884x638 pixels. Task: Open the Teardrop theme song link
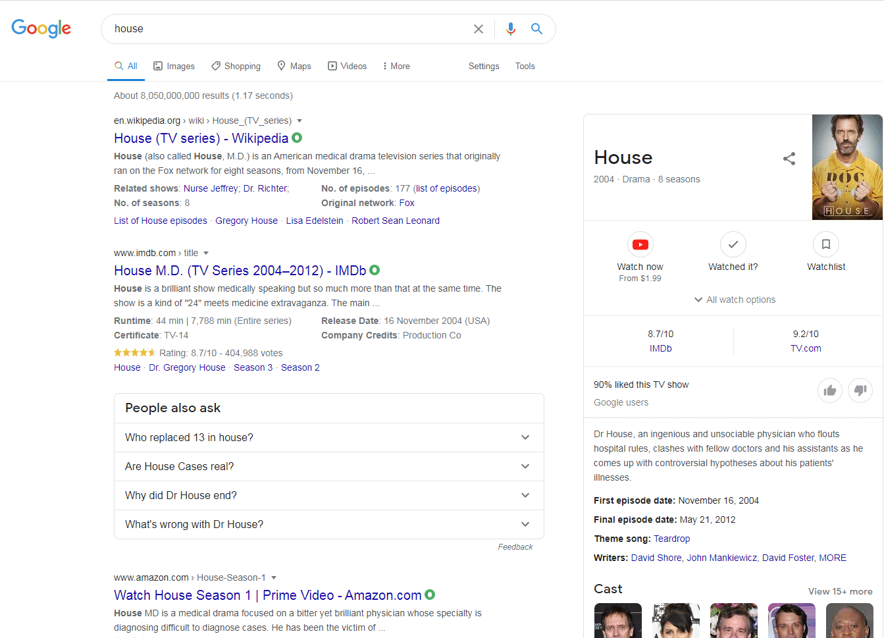(671, 539)
